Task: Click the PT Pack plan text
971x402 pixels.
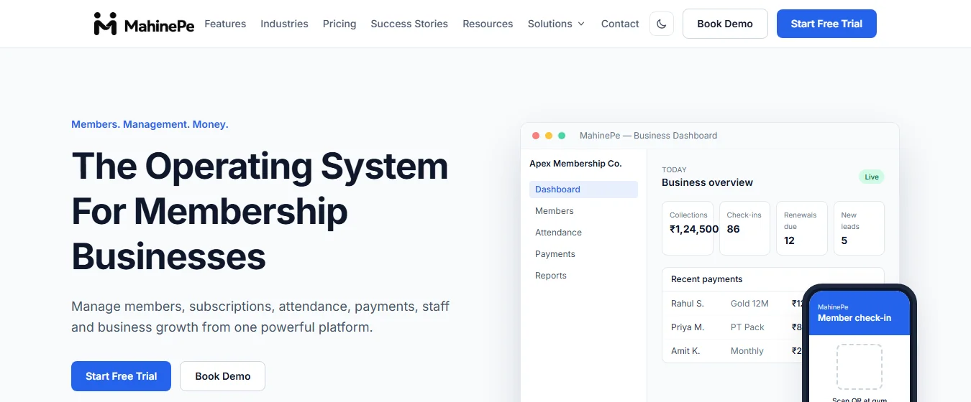Action: click(747, 327)
